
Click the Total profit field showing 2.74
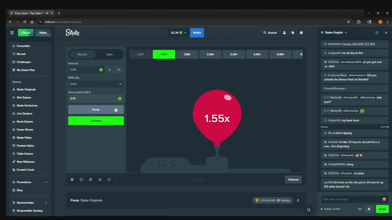point(96,98)
